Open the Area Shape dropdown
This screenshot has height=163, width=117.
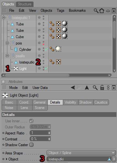point(81,153)
